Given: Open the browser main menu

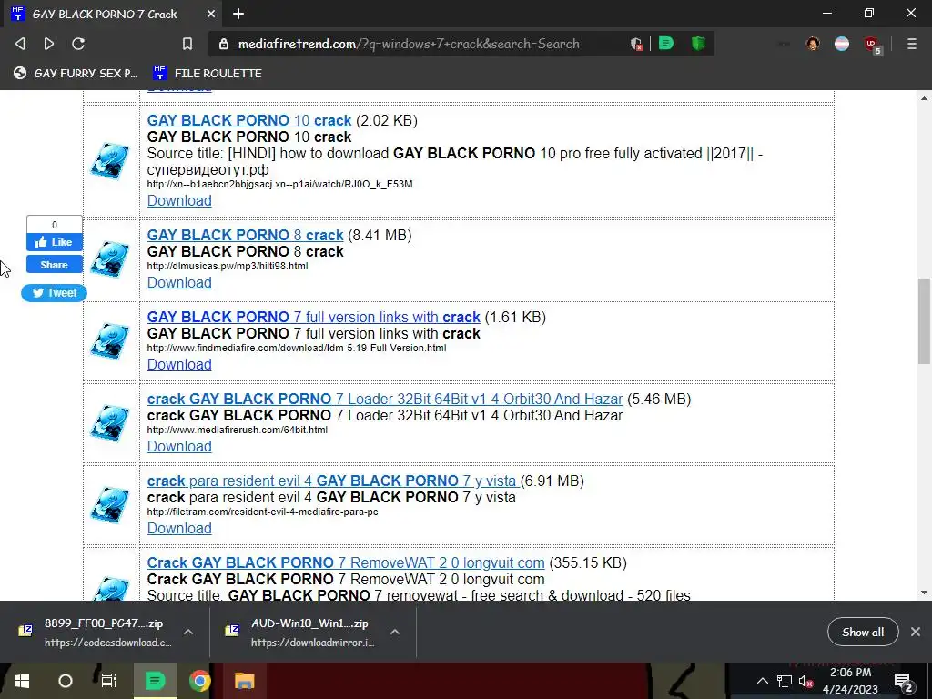Looking at the screenshot, I should pyautogui.click(x=912, y=44).
